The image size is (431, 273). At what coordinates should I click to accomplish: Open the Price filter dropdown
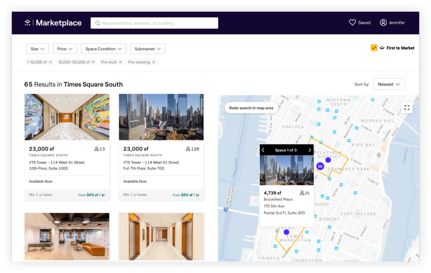click(x=65, y=49)
